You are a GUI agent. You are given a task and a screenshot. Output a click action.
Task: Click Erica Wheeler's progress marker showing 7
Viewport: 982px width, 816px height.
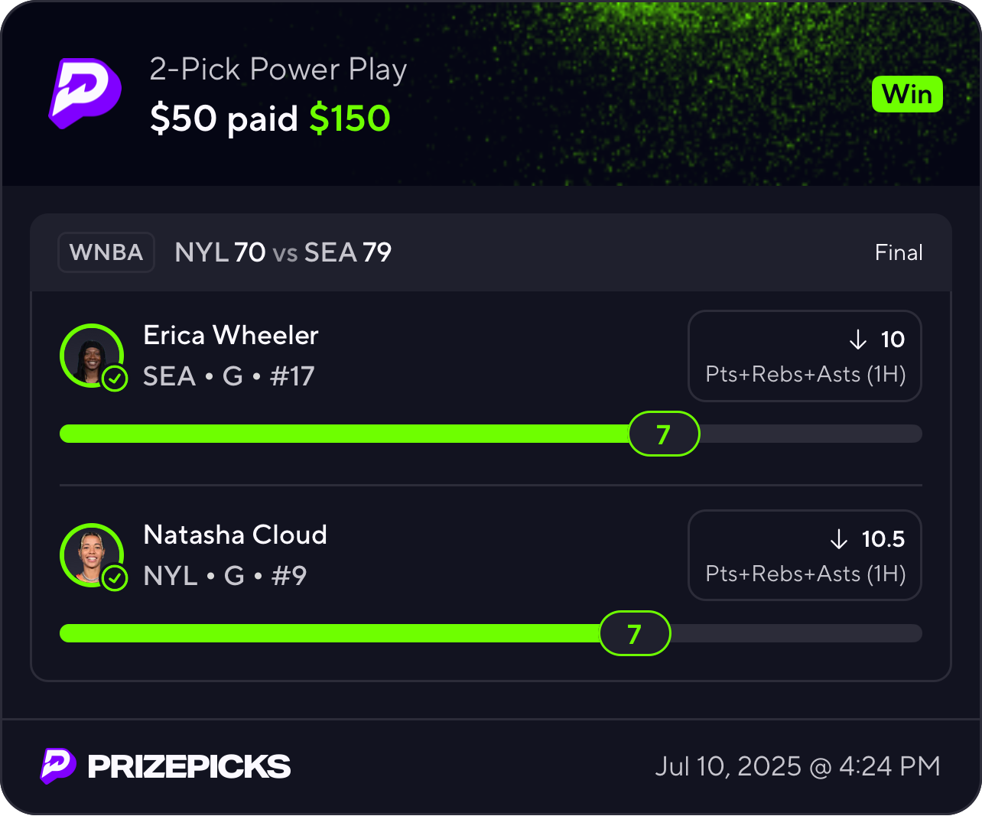tap(664, 434)
